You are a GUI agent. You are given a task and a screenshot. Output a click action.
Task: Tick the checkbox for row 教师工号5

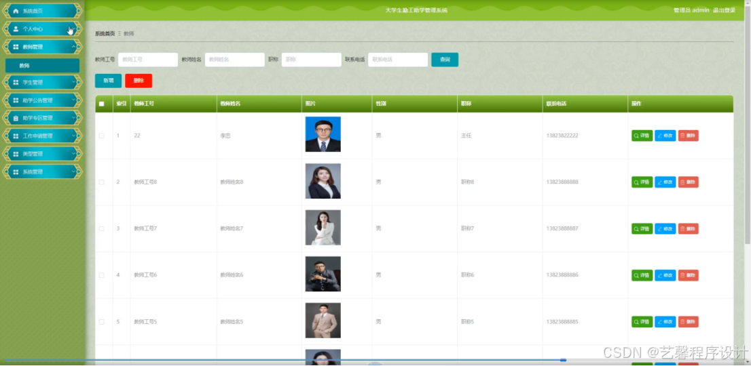coord(102,321)
